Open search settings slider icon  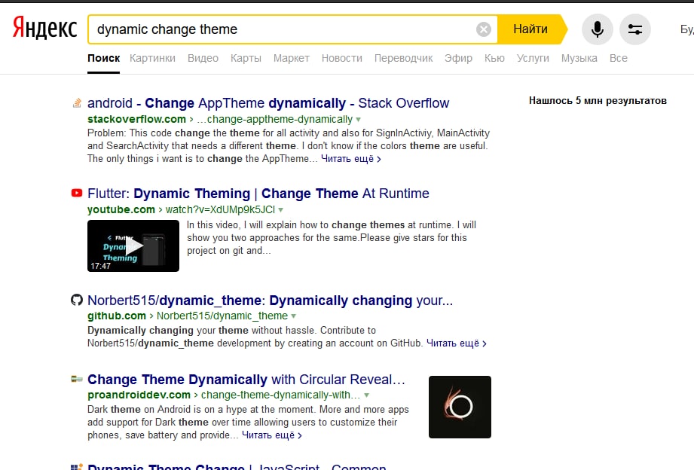click(x=634, y=29)
